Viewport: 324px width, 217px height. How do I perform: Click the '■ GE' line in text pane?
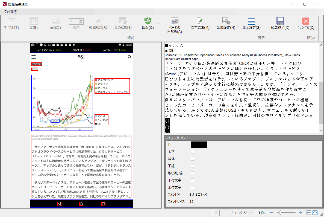point(169,51)
